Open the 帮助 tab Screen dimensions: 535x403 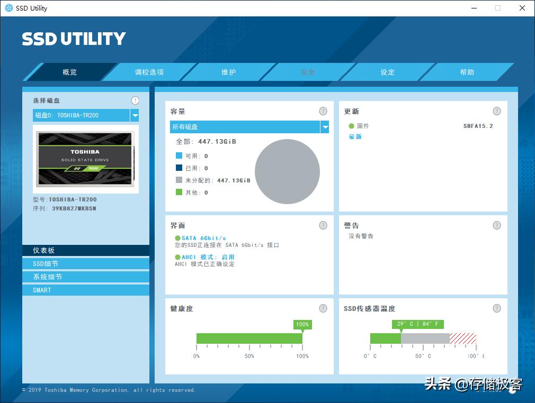click(467, 72)
